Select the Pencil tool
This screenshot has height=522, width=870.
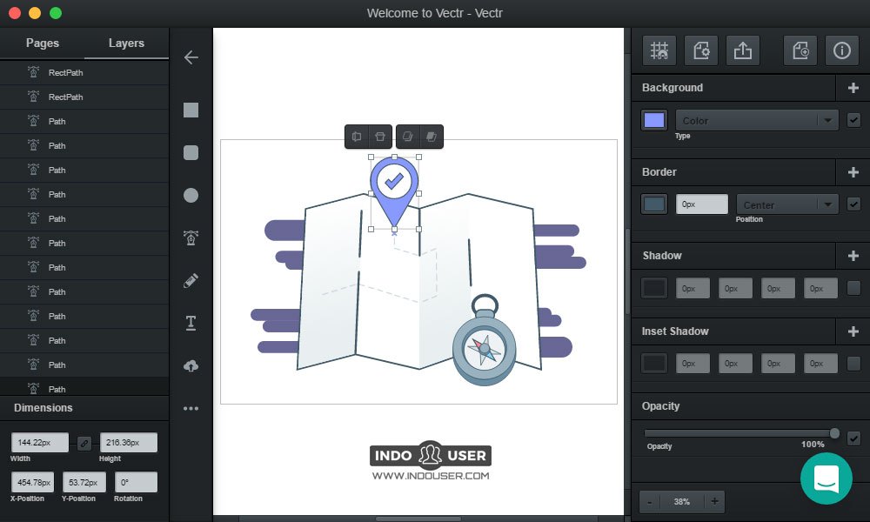191,280
